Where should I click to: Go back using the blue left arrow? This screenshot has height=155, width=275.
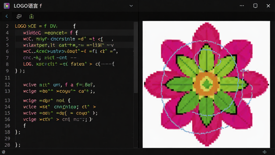coord(7,16)
